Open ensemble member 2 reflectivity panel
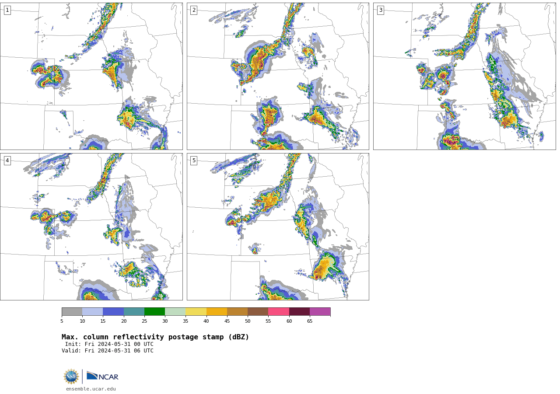The image size is (560, 394). click(x=278, y=77)
